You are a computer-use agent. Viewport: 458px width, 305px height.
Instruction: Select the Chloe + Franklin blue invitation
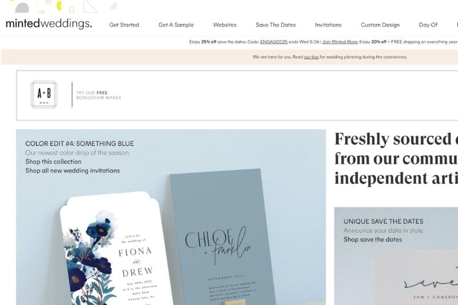point(223,237)
